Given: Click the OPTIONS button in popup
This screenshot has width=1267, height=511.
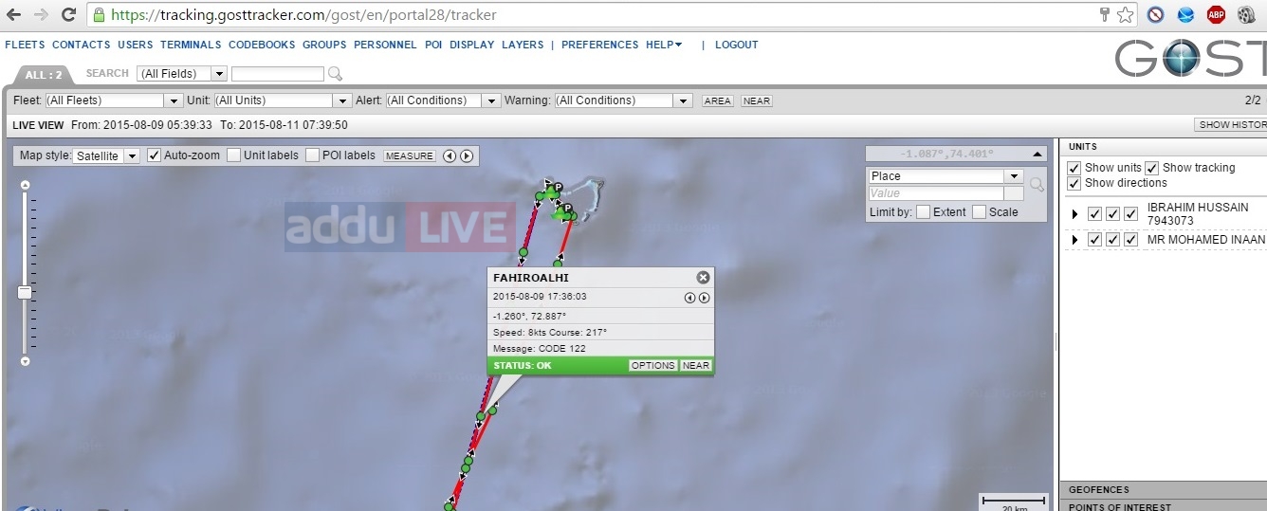Looking at the screenshot, I should coord(652,365).
